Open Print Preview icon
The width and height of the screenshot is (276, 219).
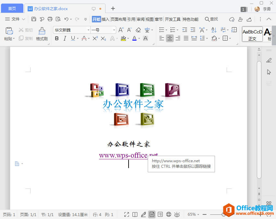[58, 19]
